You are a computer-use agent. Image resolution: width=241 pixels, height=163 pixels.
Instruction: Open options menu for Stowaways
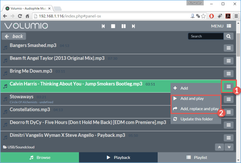229,99
